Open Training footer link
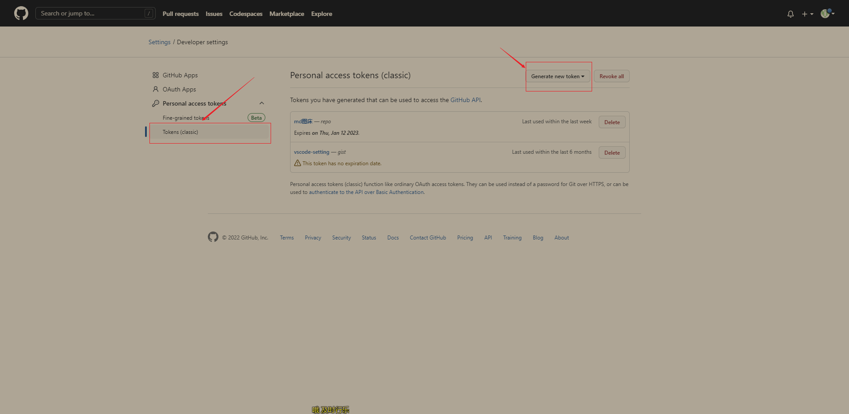The height and width of the screenshot is (414, 849). (x=512, y=238)
